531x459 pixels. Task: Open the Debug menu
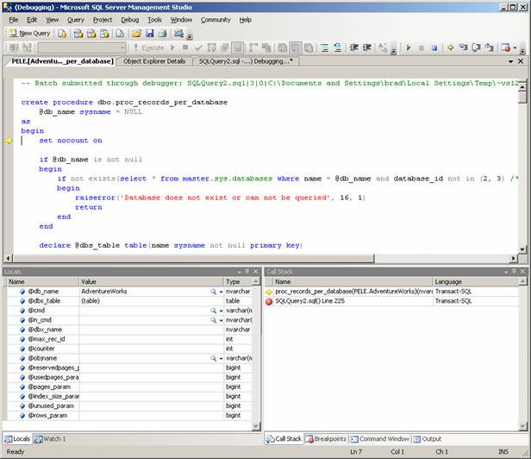129,19
